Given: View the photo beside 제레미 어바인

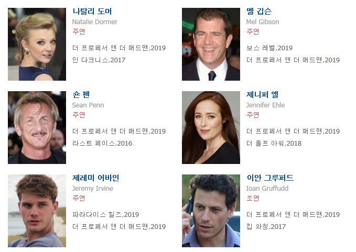Looking at the screenshot, I should (37, 211).
